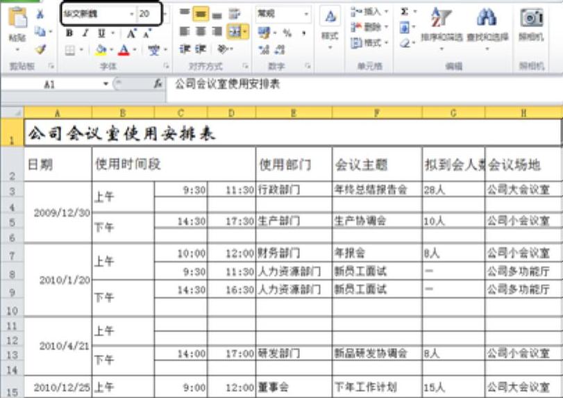Expand the Underline style arrow
This screenshot has height=398, width=563.
tap(112, 33)
